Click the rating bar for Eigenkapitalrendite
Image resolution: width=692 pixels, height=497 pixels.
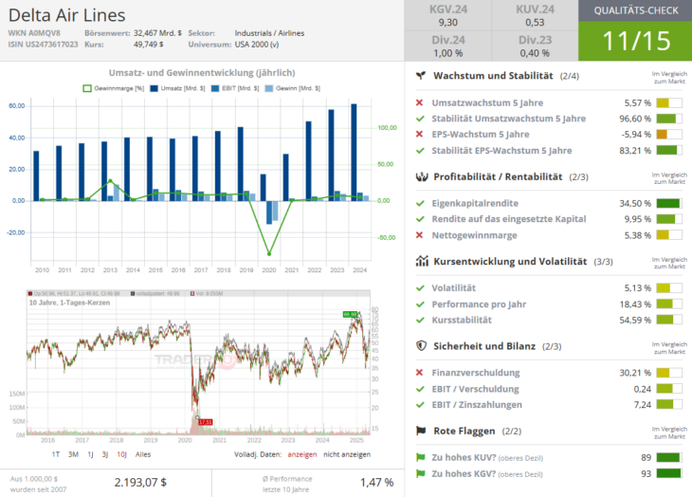coord(669,204)
